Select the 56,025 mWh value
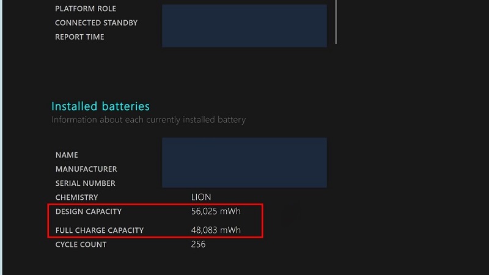The height and width of the screenshot is (275, 489). (216, 211)
